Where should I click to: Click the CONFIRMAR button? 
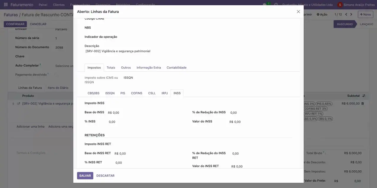pyautogui.click(x=15, y=24)
